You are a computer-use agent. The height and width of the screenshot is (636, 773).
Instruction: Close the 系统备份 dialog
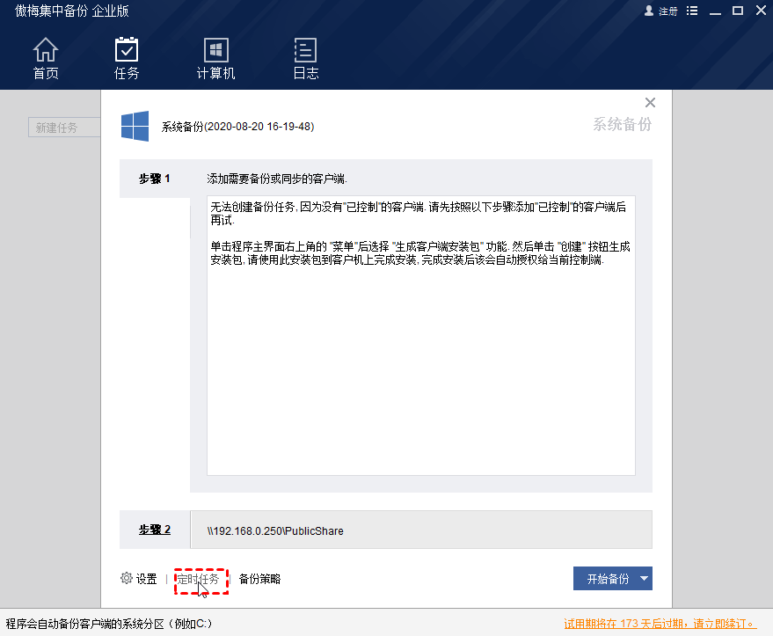pos(651,103)
